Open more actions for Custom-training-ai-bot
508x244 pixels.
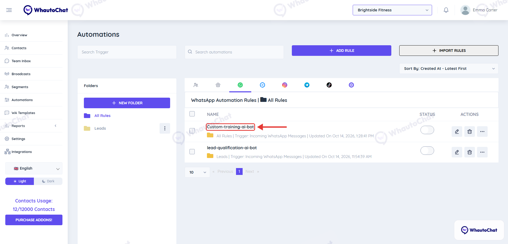482,132
